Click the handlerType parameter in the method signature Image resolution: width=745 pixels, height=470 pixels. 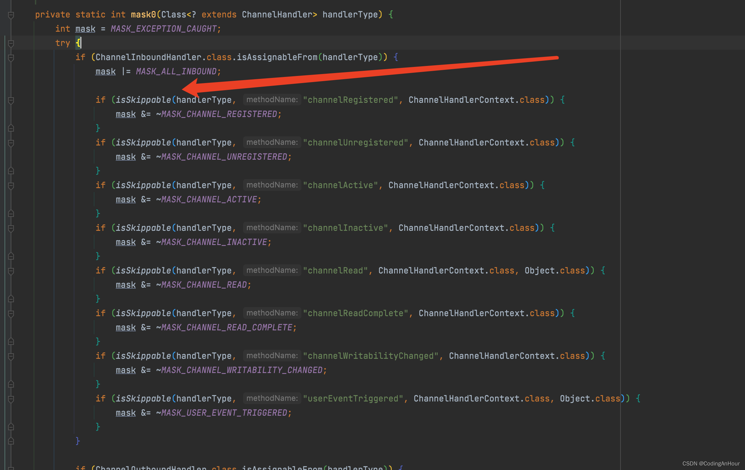(x=350, y=14)
